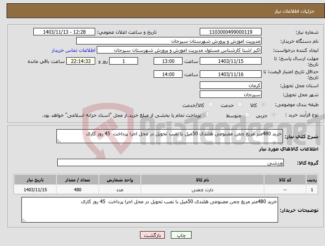
Task: Click the دارت چمنی item name cell
Action: pyautogui.click(x=202, y=190)
